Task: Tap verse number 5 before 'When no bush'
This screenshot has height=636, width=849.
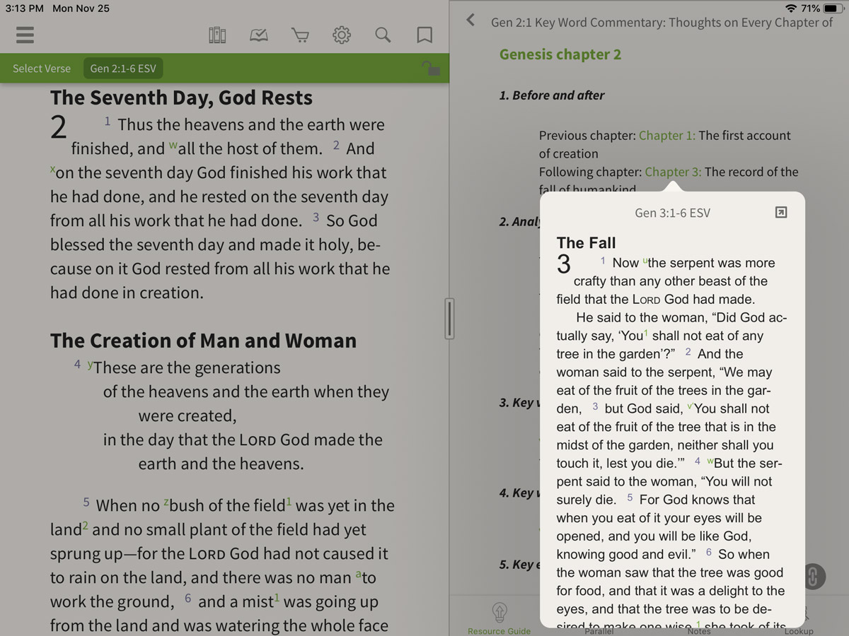Action: click(x=86, y=502)
